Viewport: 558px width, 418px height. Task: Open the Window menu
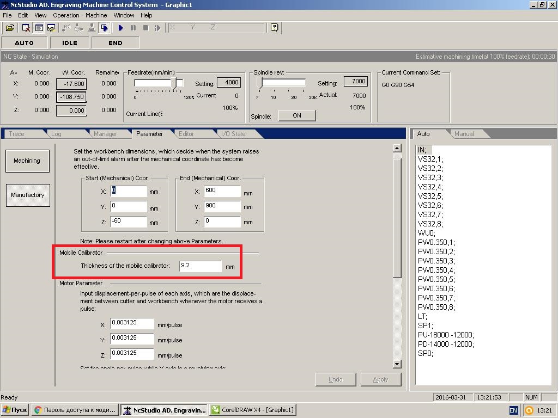124,15
